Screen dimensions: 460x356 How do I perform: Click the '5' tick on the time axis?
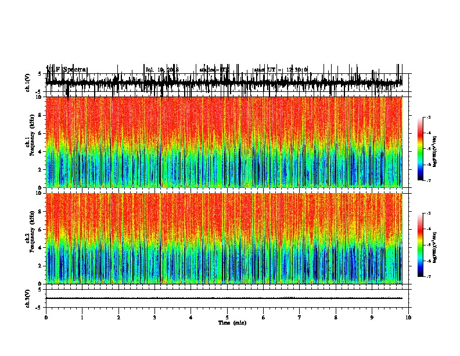[x=227, y=317]
